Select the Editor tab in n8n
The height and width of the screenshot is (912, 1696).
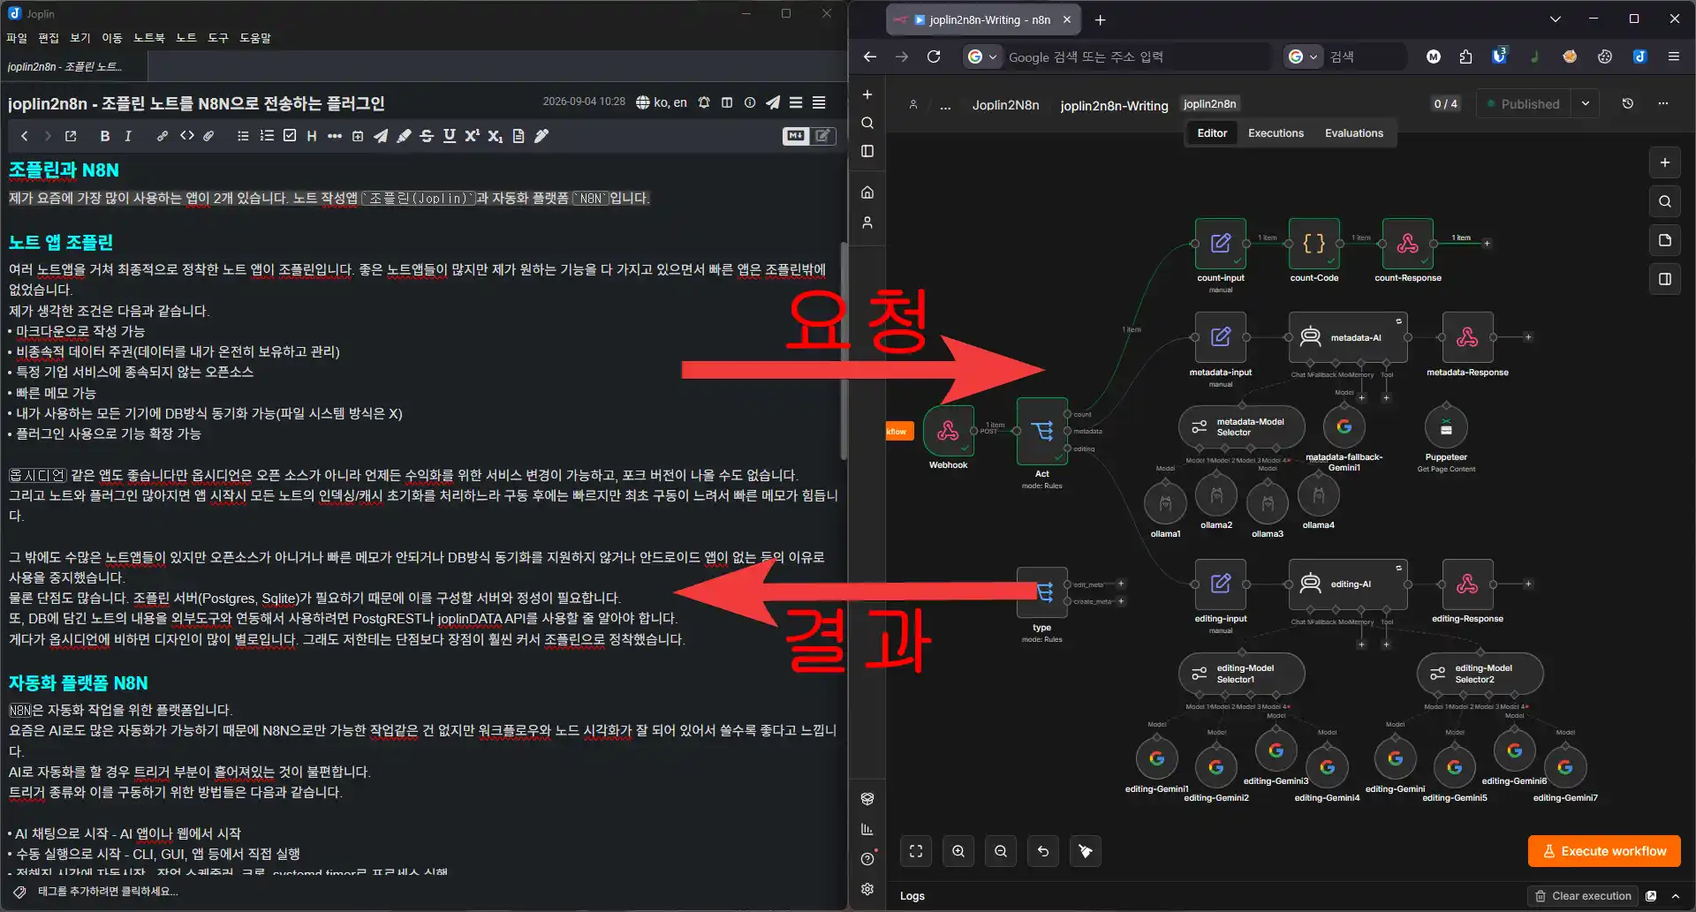coord(1212,133)
